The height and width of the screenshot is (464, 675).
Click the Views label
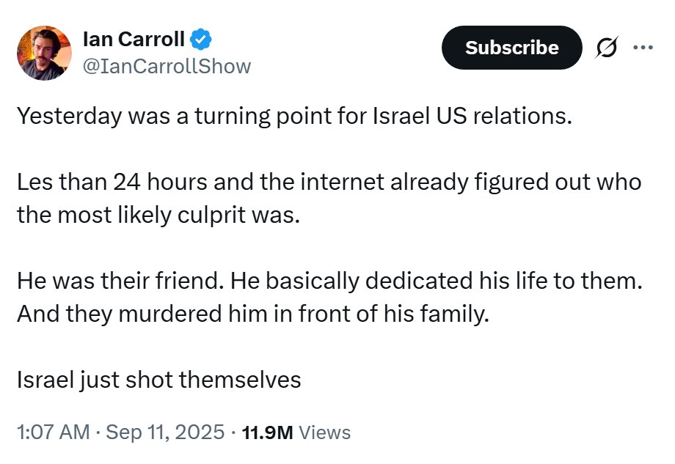(325, 432)
